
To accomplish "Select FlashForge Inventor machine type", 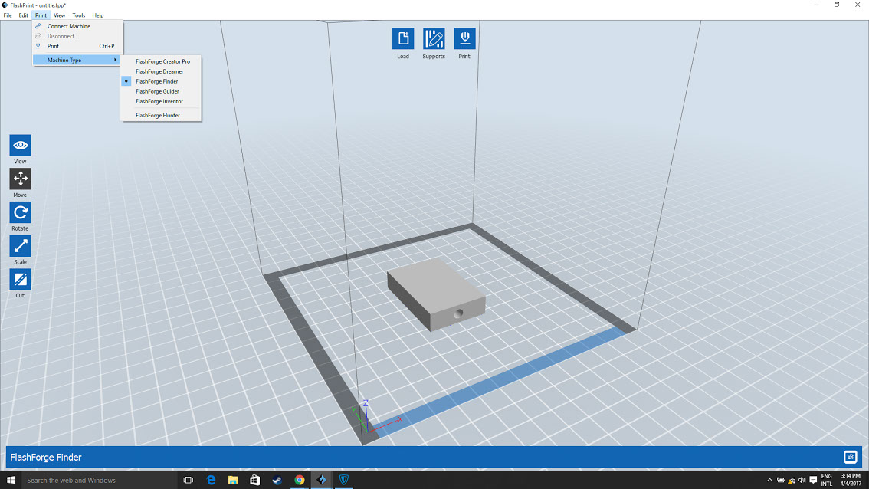I will point(161,101).
